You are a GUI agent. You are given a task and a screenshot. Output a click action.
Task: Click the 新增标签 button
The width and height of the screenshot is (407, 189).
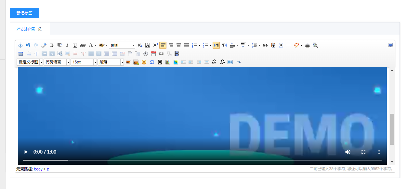[24, 13]
